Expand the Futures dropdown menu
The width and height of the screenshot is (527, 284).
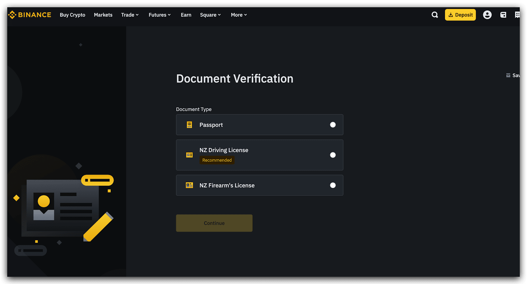click(159, 15)
